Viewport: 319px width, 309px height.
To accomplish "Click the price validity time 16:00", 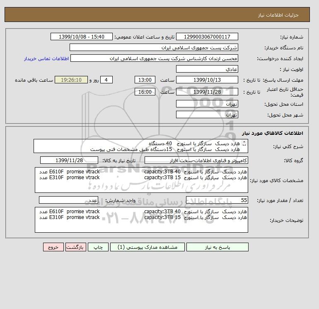I will (145, 92).
